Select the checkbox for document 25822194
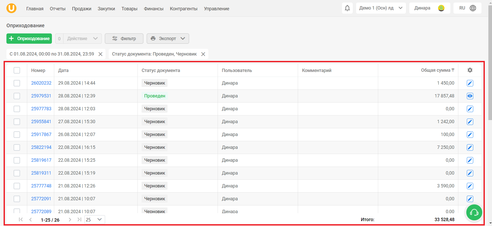The height and width of the screenshot is (226, 492). pyautogui.click(x=17, y=147)
